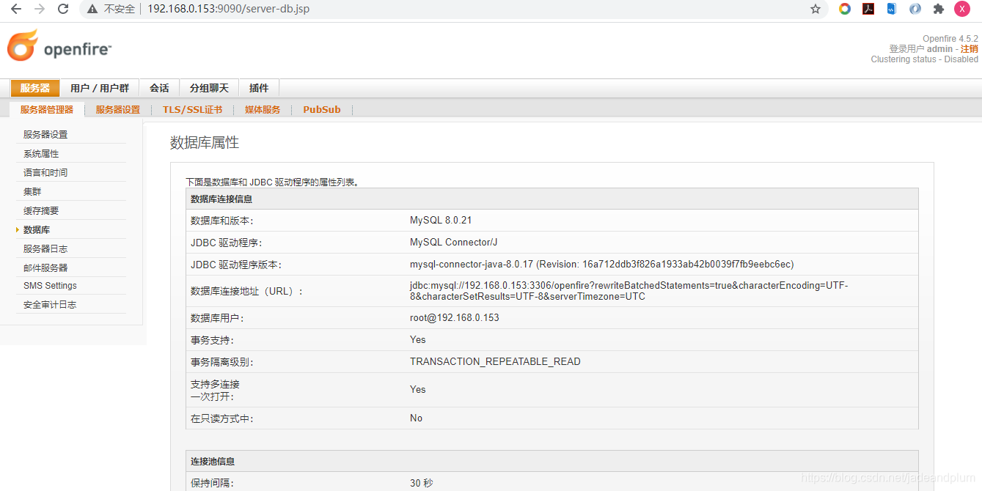Click the MySQL 8.0.21 version value
The image size is (982, 491).
click(x=441, y=221)
